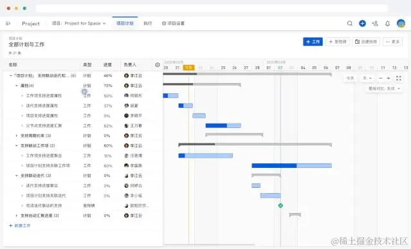The height and width of the screenshot is (249, 411).
Task: Click the Gantt bar for 迭代支持进度属性
Action: click(x=186, y=106)
